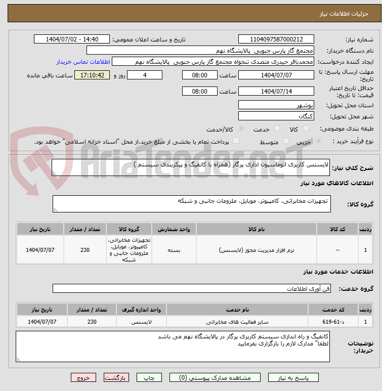
Task: Open اطلاعات تماس خریدار link
Action: 83,62
